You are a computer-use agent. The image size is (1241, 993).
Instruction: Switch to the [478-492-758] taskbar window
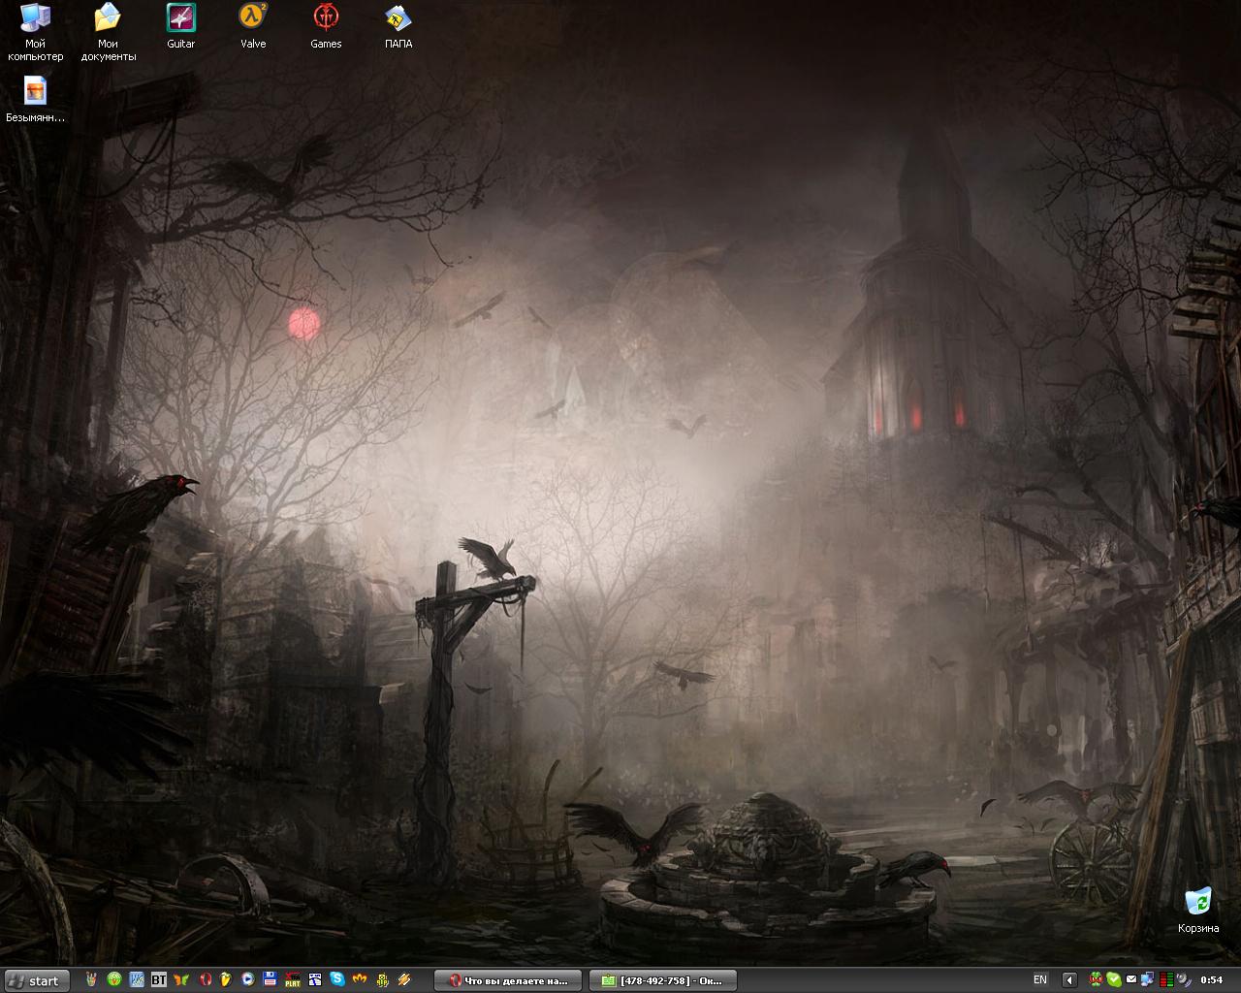tap(663, 979)
